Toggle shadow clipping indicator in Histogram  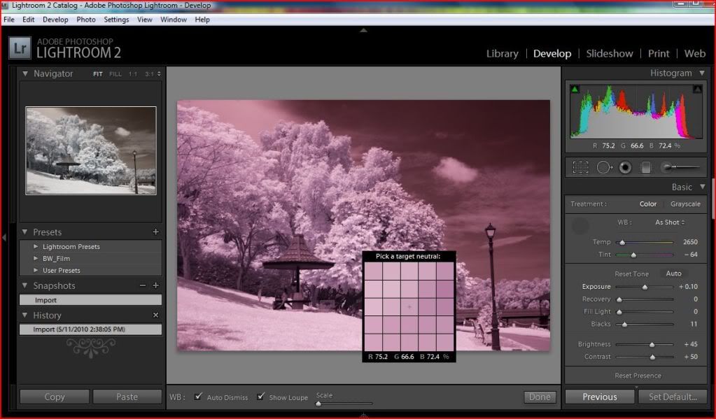pyautogui.click(x=575, y=89)
